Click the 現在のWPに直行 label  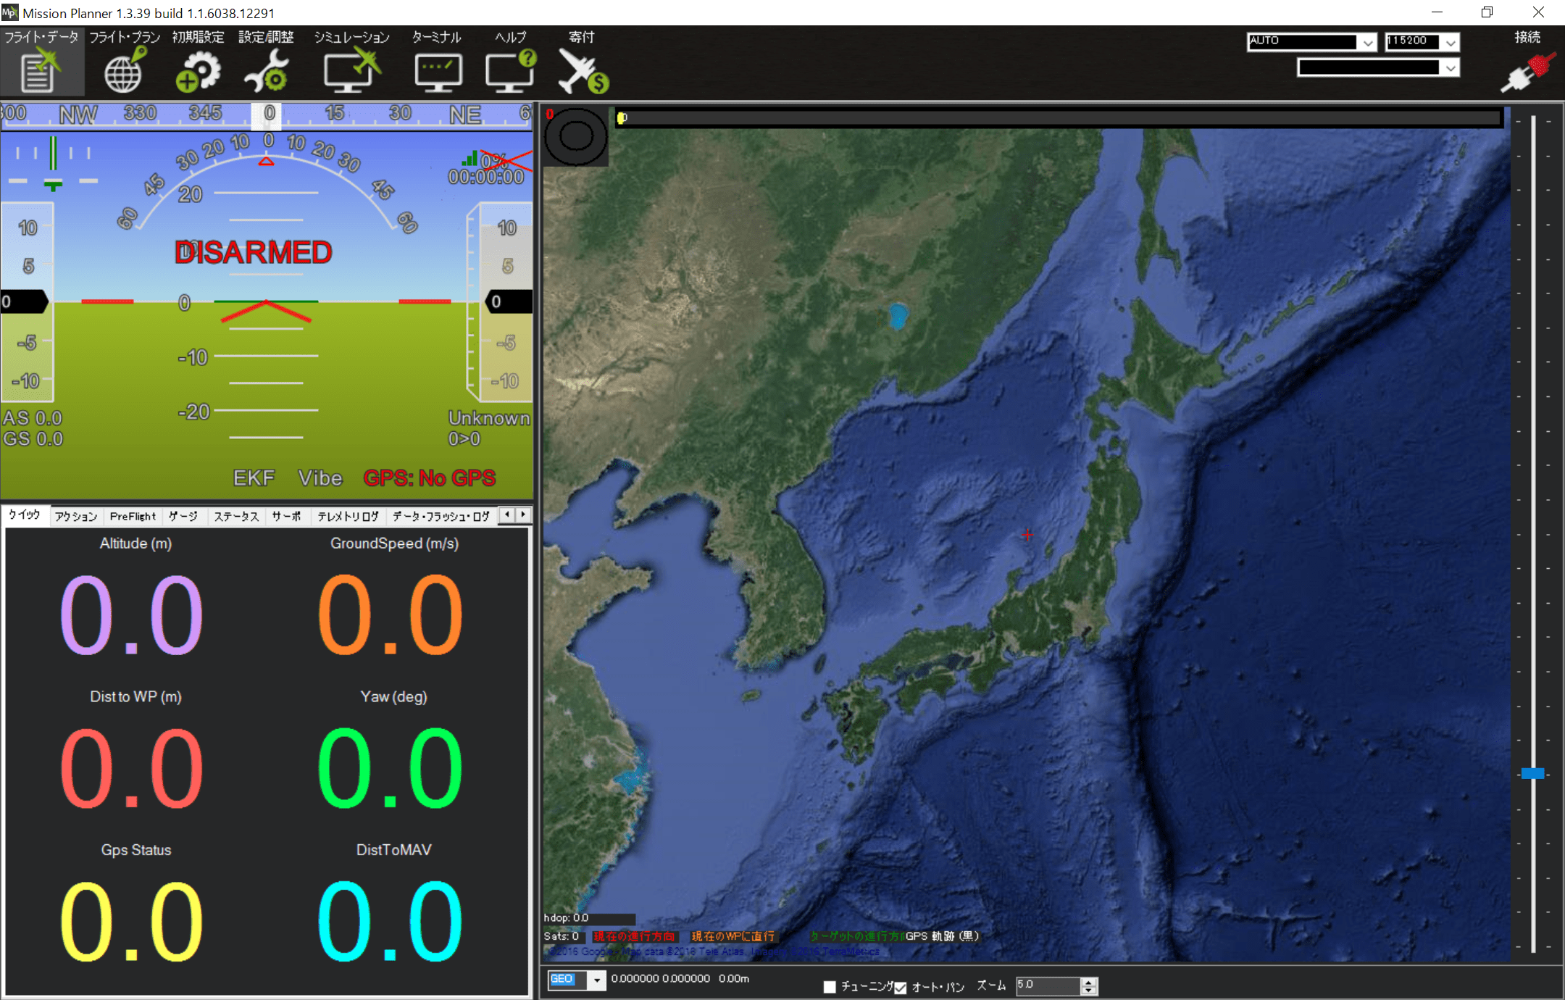click(734, 936)
